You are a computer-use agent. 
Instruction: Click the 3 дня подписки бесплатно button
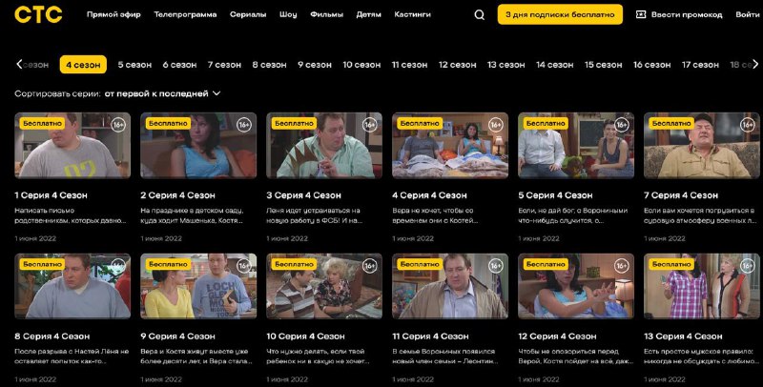[x=560, y=14]
